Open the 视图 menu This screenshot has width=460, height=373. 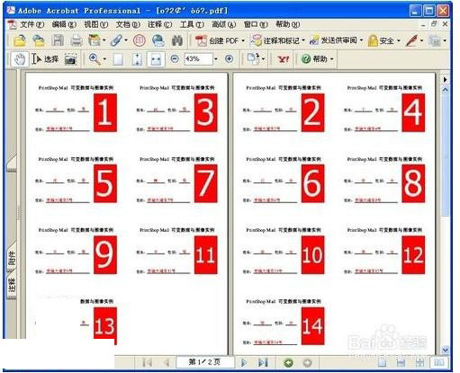[x=95, y=24]
